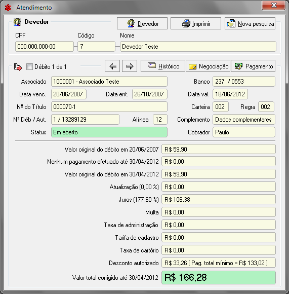The width and height of the screenshot is (289, 294).
Task: Click the Associado field
Action: pyautogui.click(x=109, y=82)
